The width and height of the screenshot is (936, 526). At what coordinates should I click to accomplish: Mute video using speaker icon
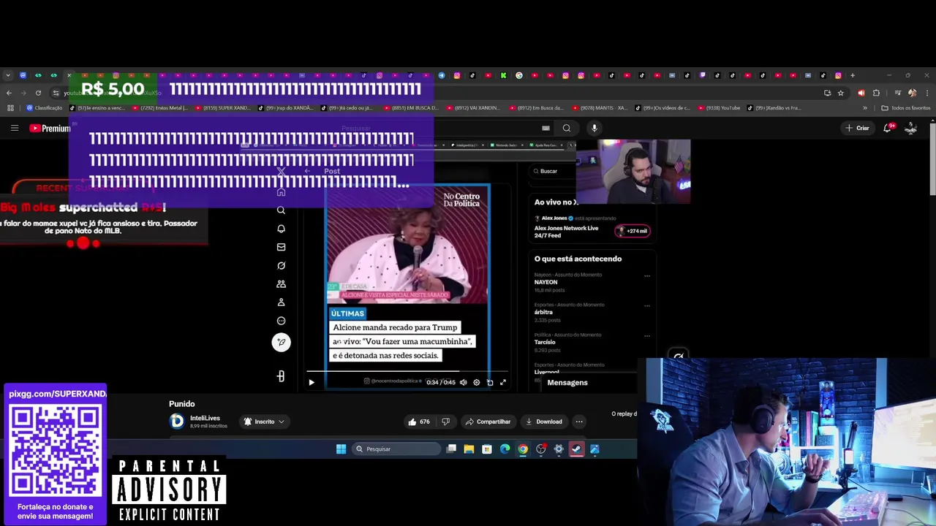463,382
